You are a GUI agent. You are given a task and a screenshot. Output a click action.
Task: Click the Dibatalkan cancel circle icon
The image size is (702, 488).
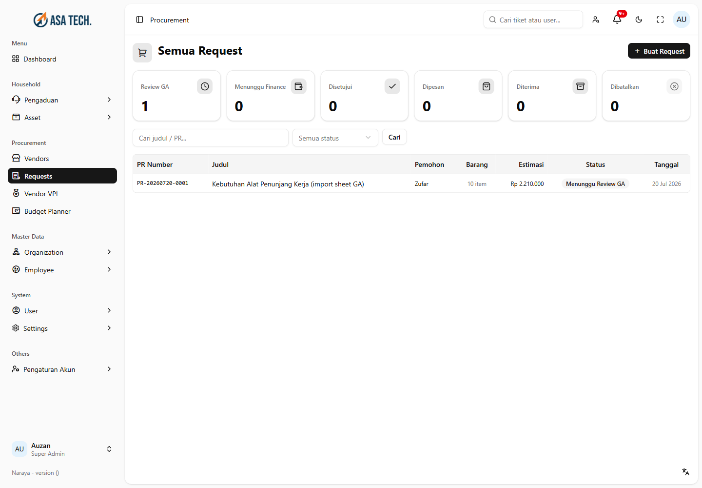(674, 86)
